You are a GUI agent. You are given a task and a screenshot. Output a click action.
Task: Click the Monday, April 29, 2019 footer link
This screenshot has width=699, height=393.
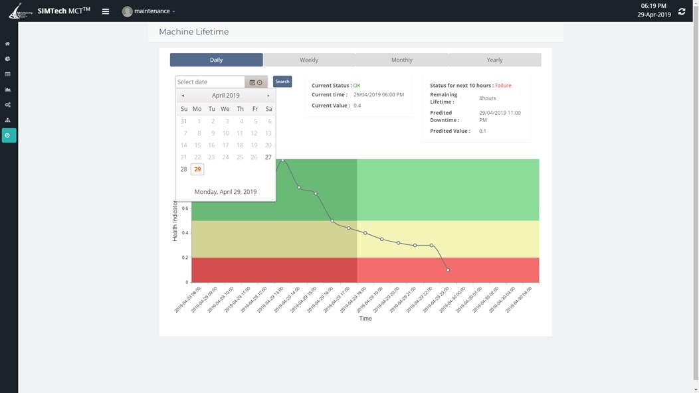point(225,192)
